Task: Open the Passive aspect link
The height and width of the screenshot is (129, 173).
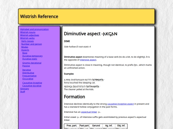Action: point(26,66)
